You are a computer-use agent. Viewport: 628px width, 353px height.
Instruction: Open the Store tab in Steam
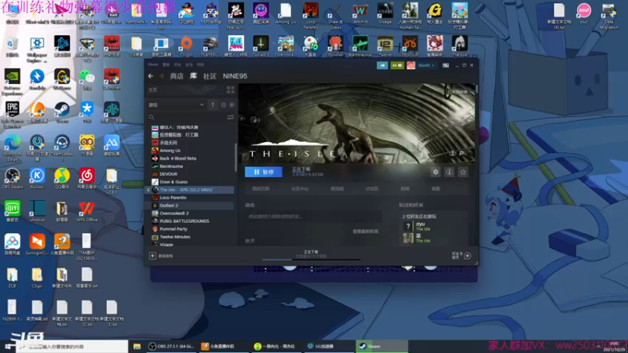point(177,76)
